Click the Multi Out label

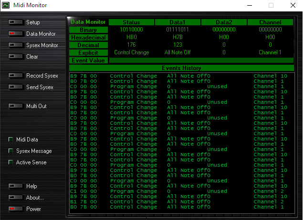36,106
